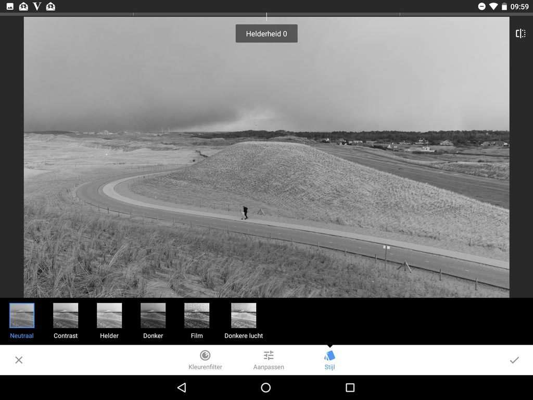
Task: Apply the Donkere lucht style
Action: pos(243,315)
